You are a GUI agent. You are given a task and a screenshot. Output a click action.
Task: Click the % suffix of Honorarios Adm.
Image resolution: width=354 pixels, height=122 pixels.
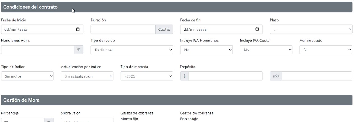coord(79,50)
